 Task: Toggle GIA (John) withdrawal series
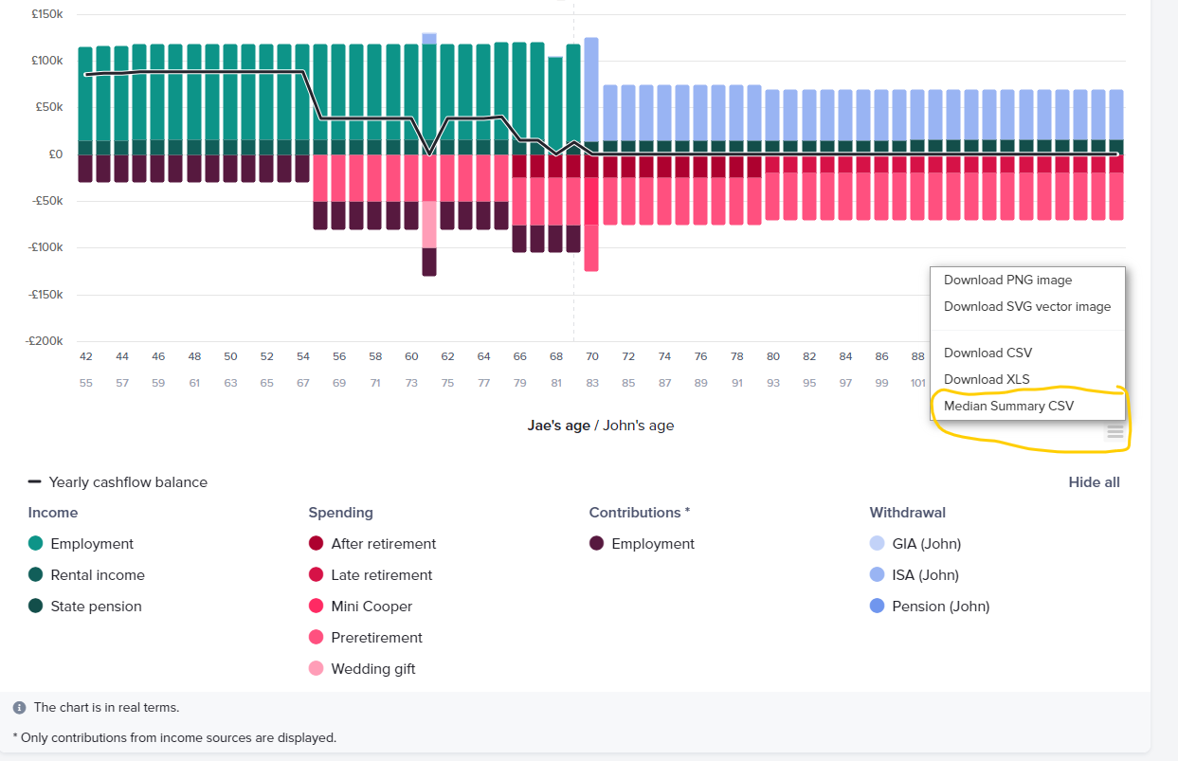pos(926,544)
